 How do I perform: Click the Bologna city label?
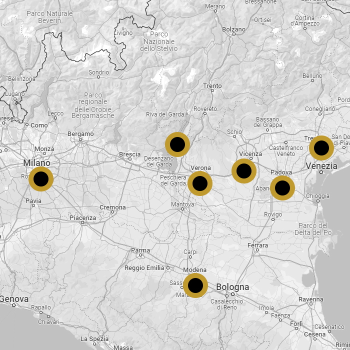point(232,287)
